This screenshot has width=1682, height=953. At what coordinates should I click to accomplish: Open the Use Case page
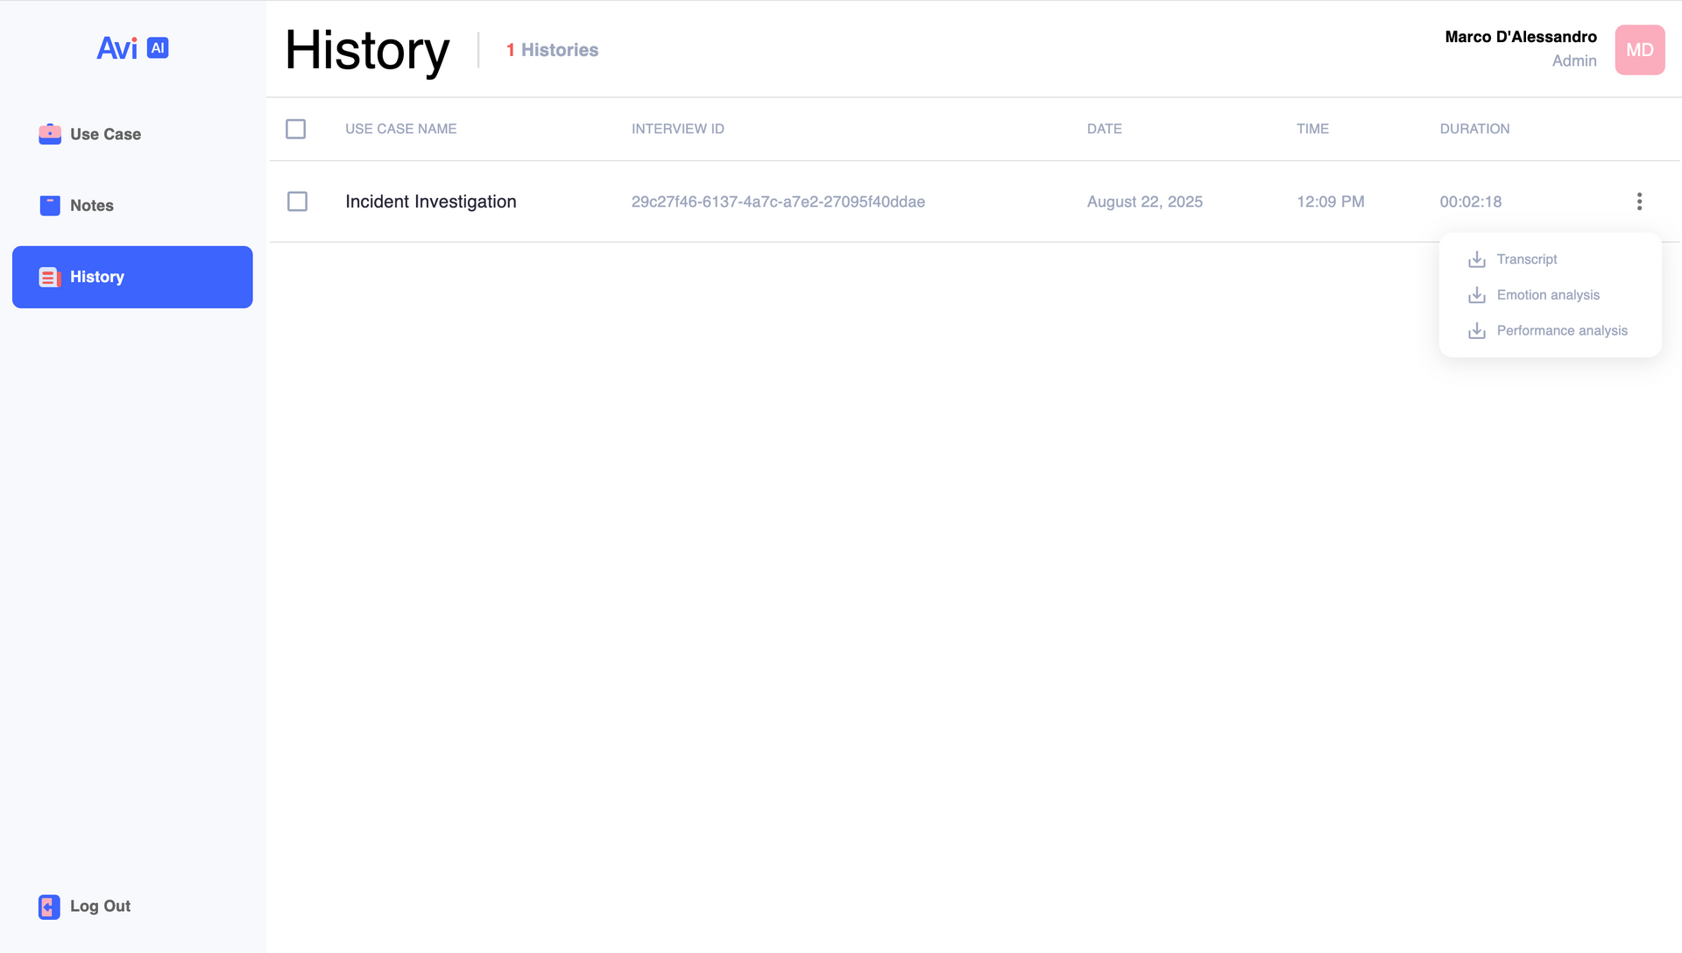coord(105,134)
